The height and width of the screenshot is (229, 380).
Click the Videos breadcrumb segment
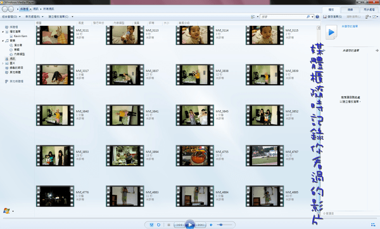point(35,9)
